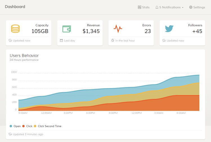The width and height of the screenshot is (211, 142).
Task: Click the $1,345 Revenue value
Action: (91, 31)
